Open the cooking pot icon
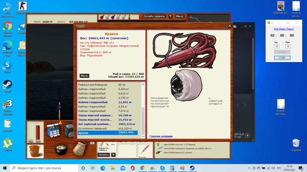The image size is (307, 172). (61, 148)
